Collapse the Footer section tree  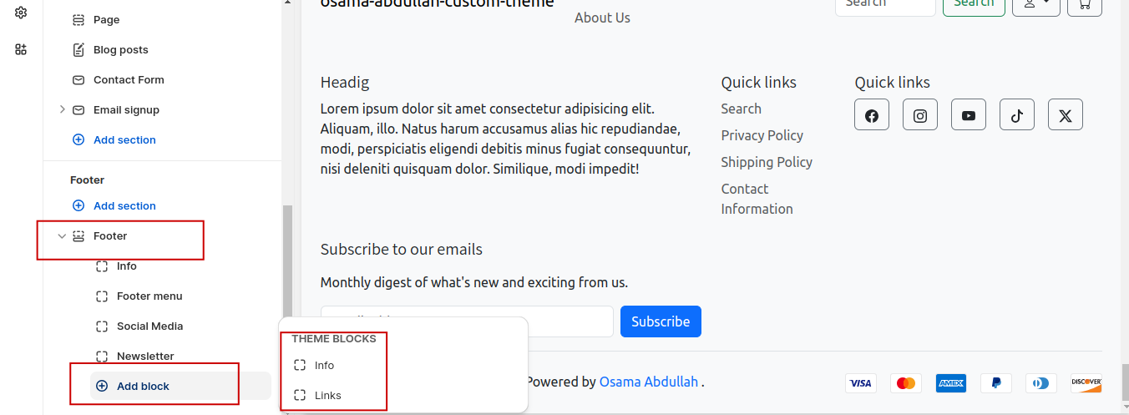click(62, 236)
